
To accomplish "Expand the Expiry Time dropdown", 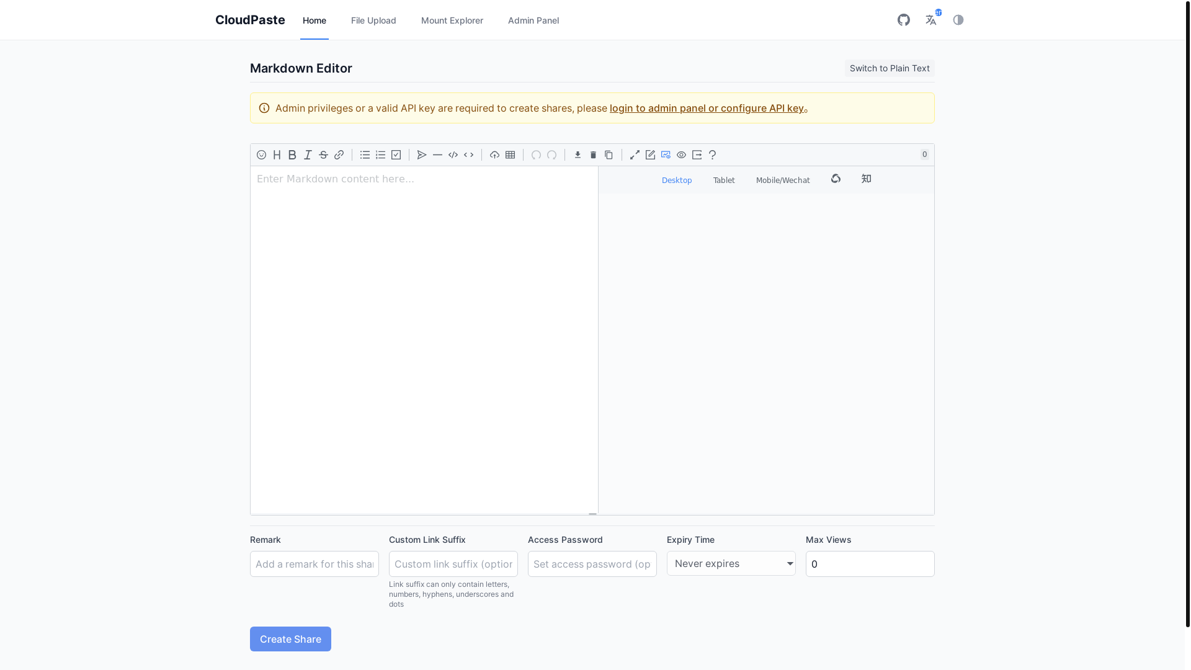I will pos(731,563).
